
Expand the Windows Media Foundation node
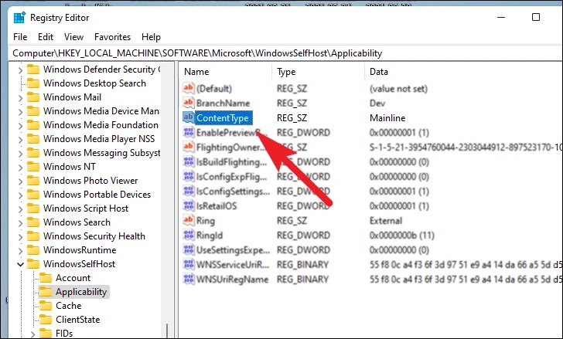tap(20, 125)
